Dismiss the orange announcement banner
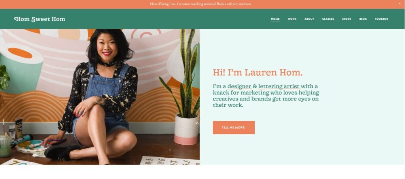 [399, 4]
